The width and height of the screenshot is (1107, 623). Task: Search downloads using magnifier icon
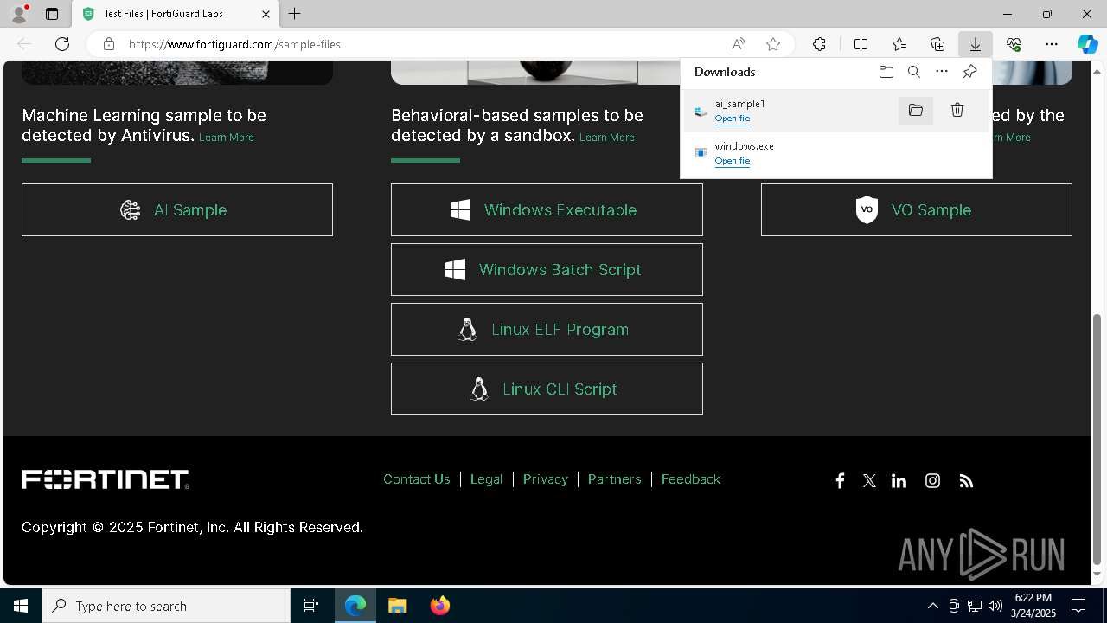(x=914, y=72)
